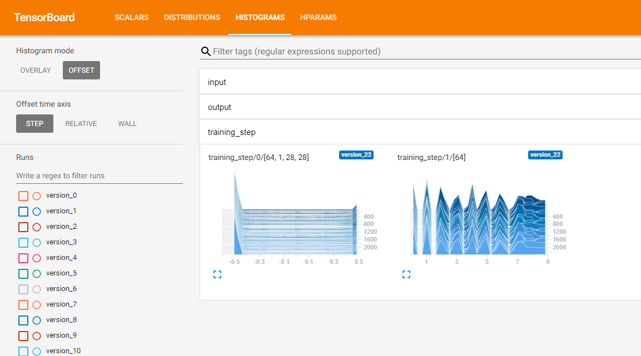Click the title text training_step/0/[64, 1, 28, 28]

(x=259, y=157)
